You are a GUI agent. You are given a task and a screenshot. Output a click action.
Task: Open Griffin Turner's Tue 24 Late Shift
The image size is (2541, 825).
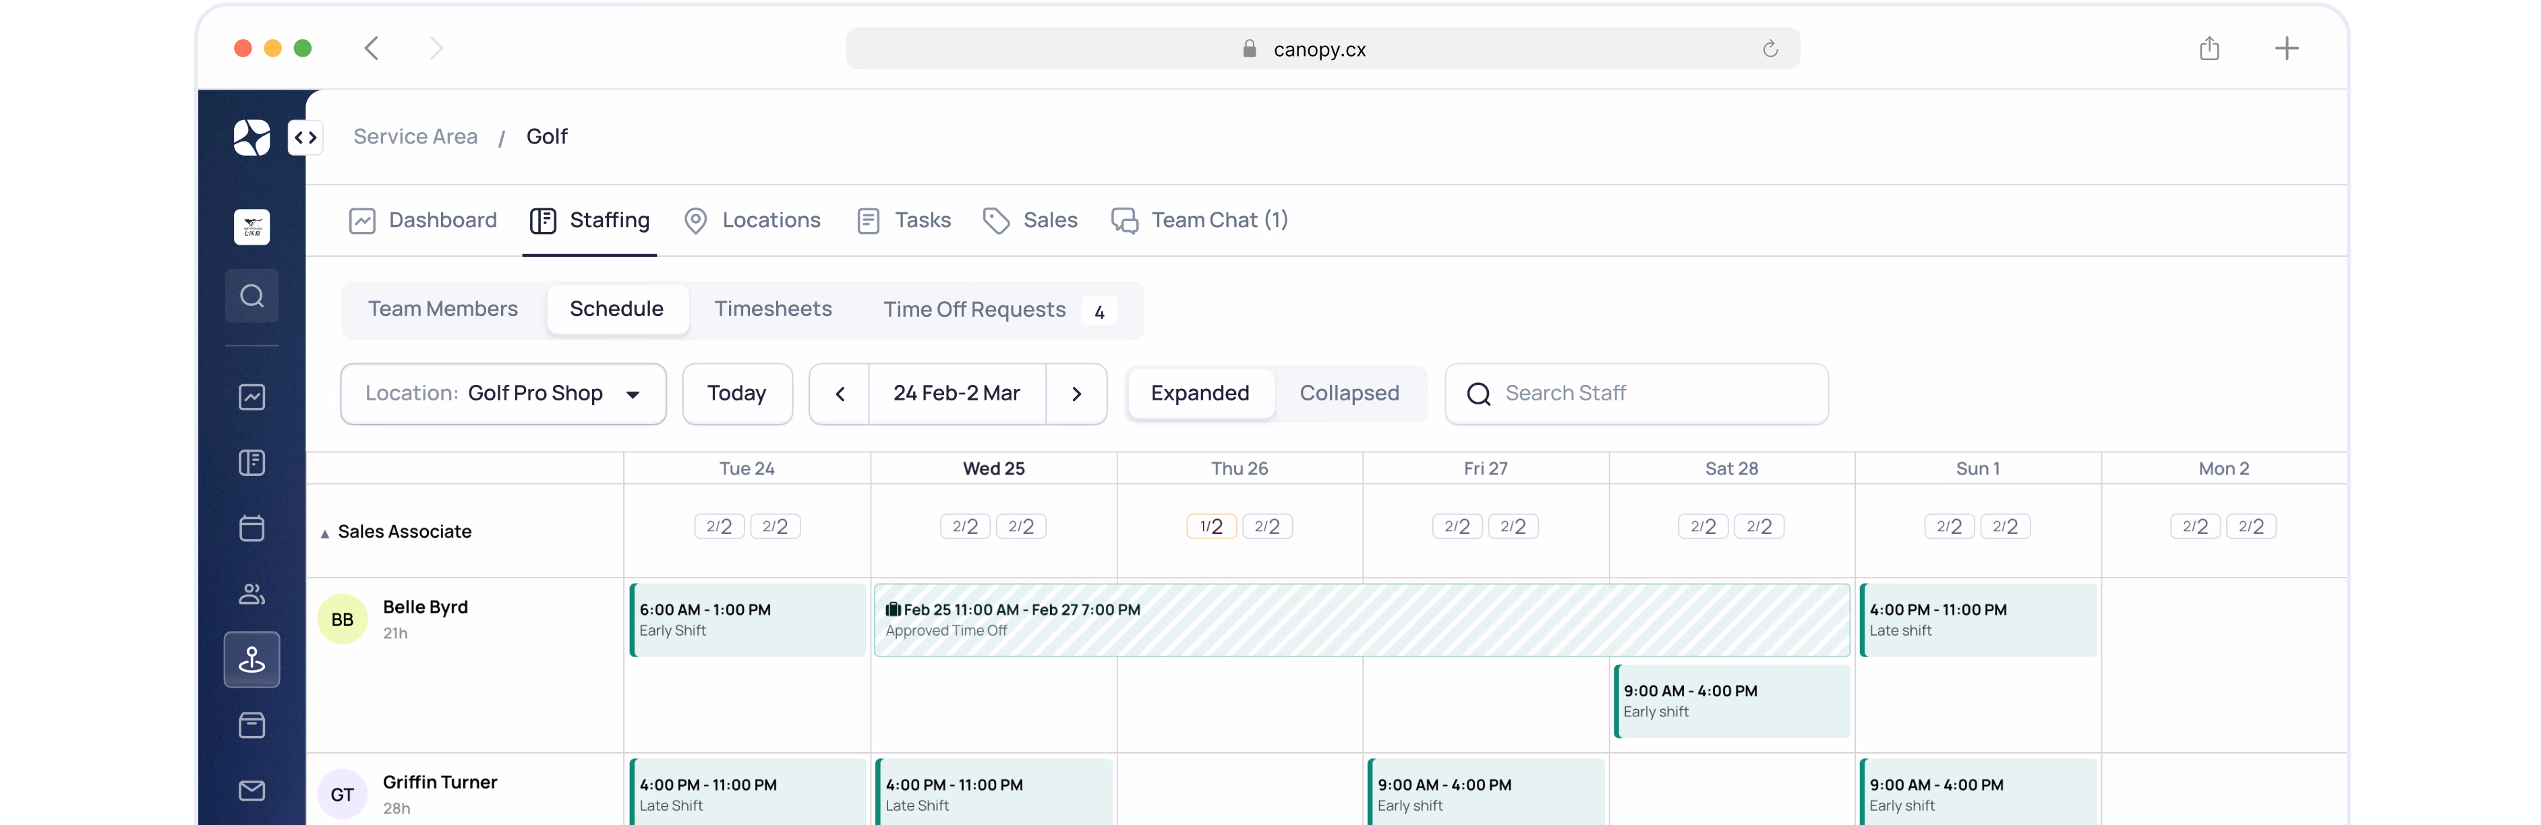(748, 791)
